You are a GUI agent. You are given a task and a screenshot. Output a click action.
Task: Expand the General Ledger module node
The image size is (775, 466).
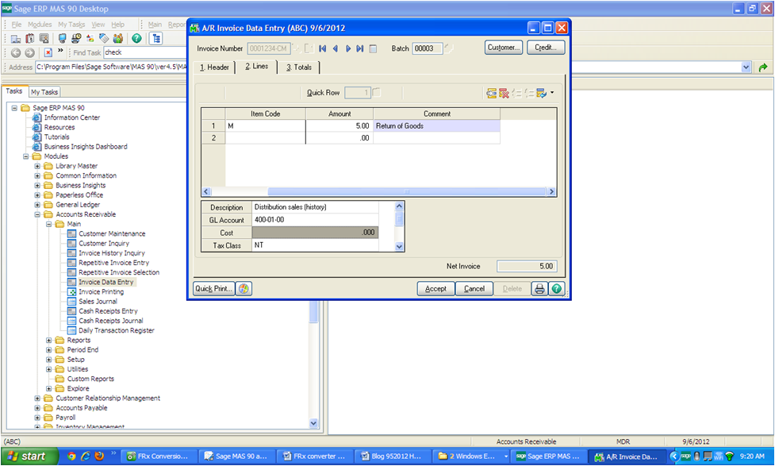point(37,205)
